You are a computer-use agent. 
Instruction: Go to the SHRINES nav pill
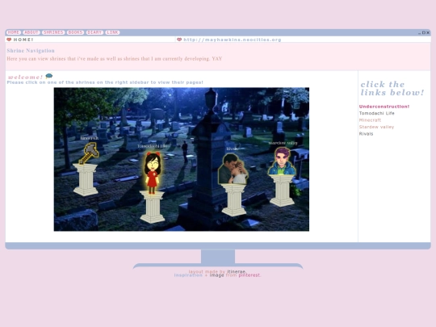pos(53,32)
